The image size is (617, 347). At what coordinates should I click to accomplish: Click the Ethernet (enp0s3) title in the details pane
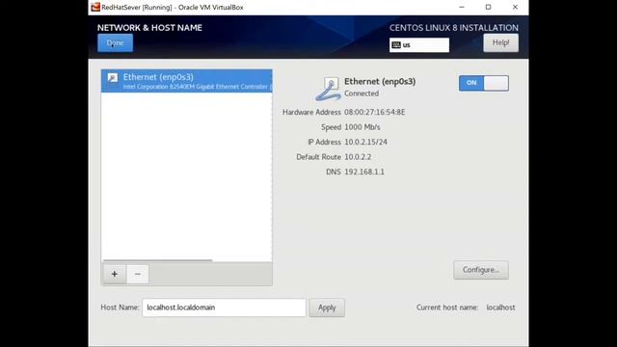coord(380,81)
